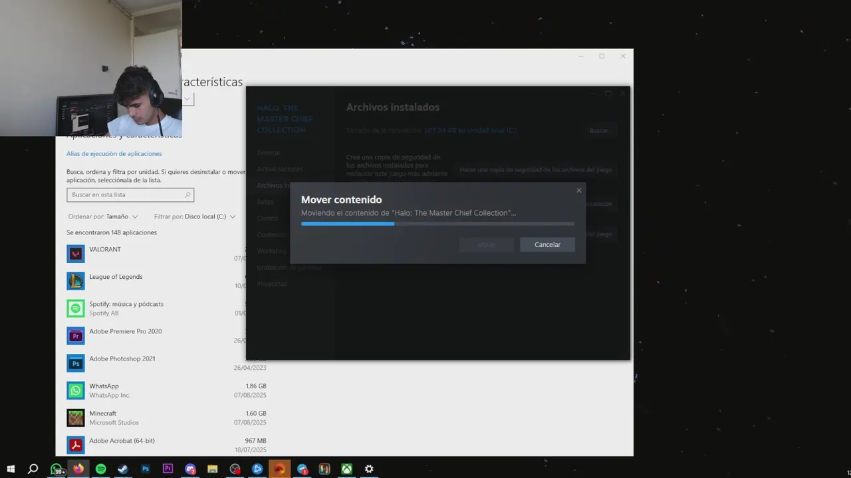Screen dimensions: 851x478
Task: Click the 'Adobe Photoshop 2021' list entry
Action: tap(122, 358)
